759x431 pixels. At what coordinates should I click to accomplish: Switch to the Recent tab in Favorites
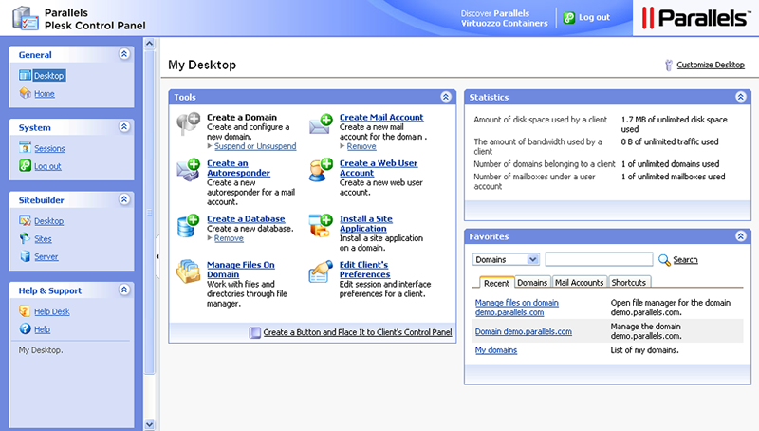click(496, 282)
